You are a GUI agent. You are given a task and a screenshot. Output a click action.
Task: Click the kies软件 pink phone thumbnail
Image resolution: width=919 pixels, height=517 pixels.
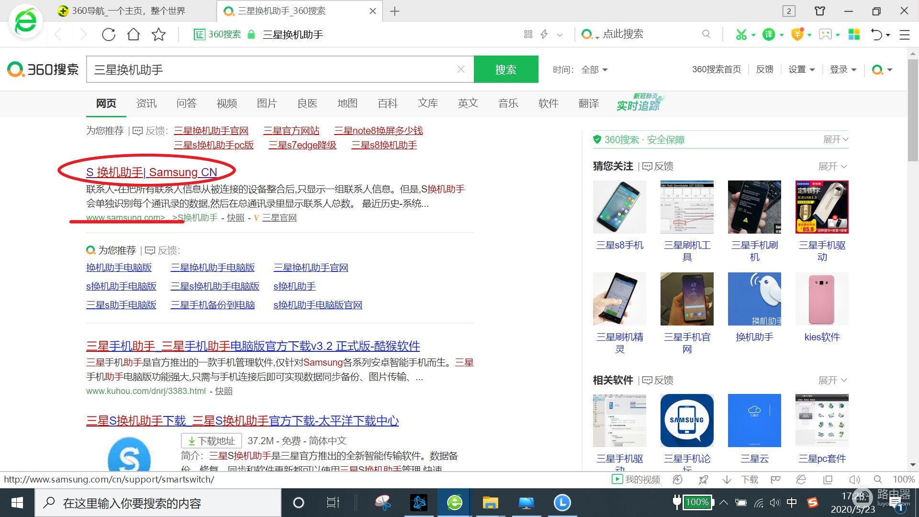(822, 299)
